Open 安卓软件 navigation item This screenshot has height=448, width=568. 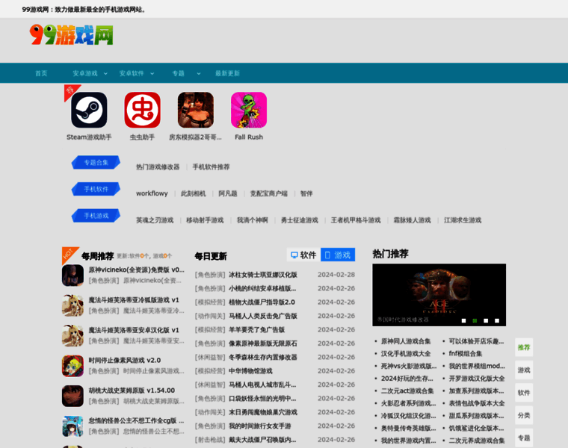coord(132,73)
